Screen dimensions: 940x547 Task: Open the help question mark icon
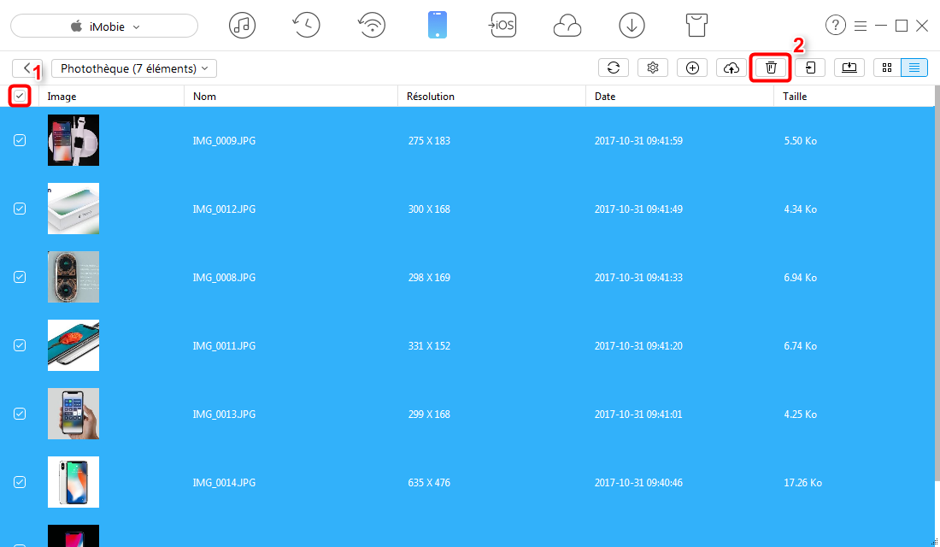[x=835, y=25]
